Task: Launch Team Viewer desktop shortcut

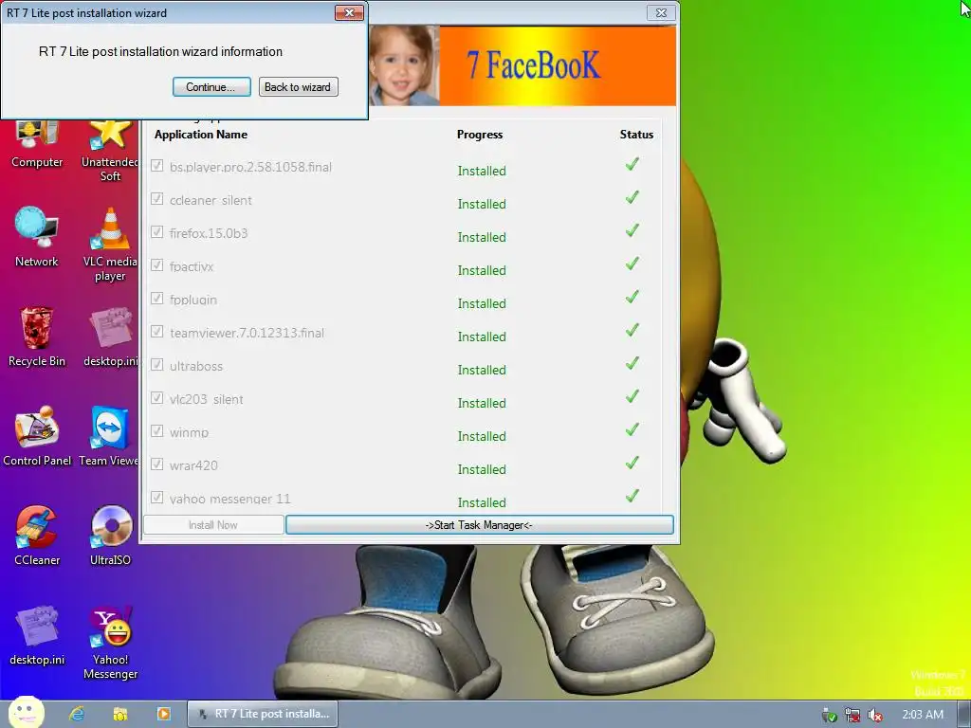Action: tap(109, 436)
